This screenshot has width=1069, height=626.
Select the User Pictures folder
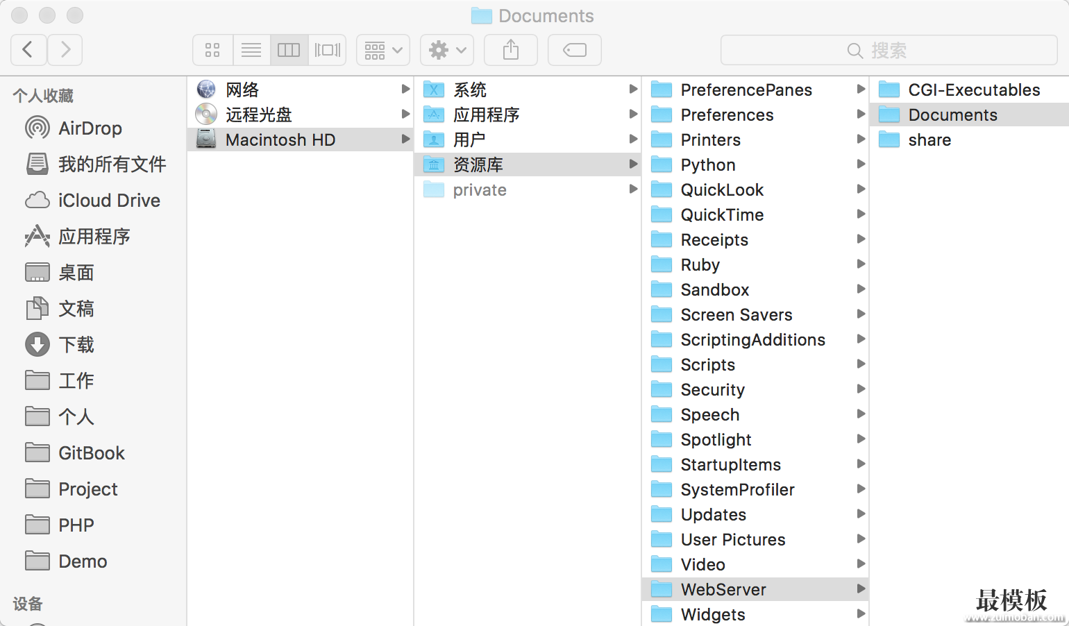coord(756,539)
